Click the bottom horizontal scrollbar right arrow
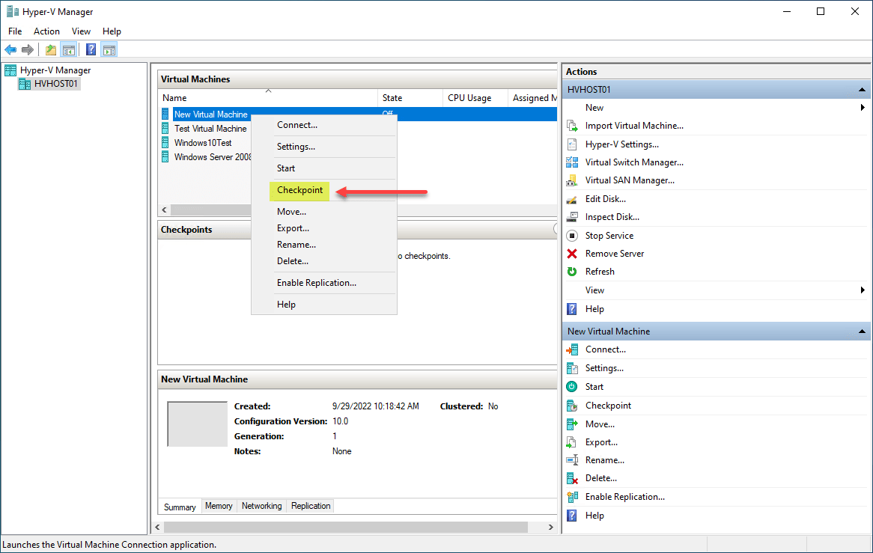 pyautogui.click(x=550, y=527)
